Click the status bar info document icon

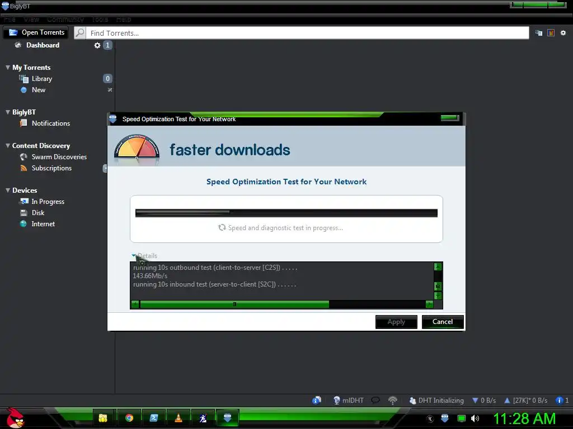(x=317, y=400)
